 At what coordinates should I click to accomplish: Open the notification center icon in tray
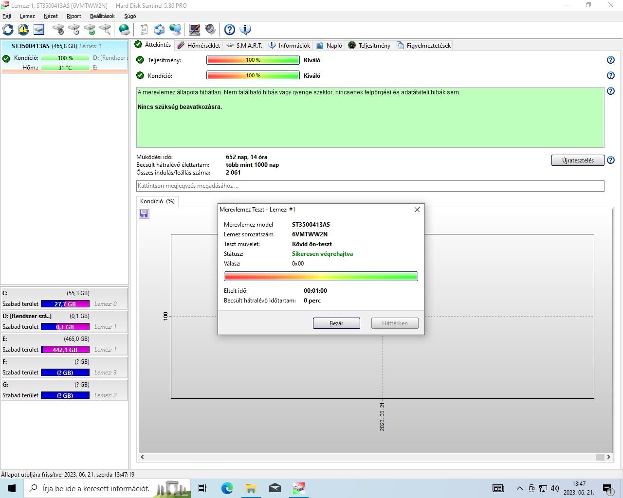[x=608, y=488]
